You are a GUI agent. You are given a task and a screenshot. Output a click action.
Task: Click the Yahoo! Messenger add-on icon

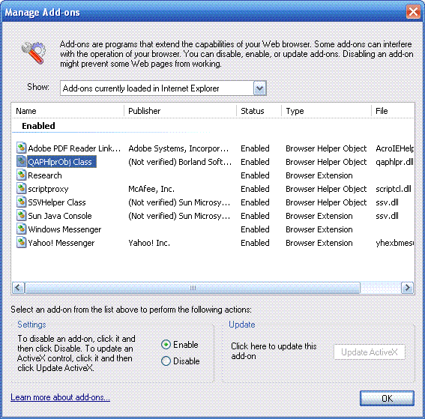[x=21, y=243]
